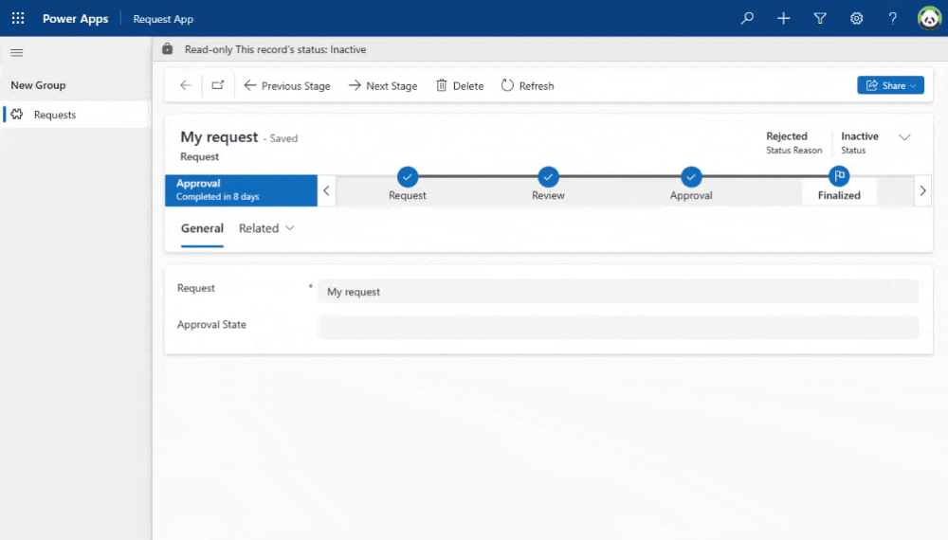The height and width of the screenshot is (540, 948).
Task: Refresh the record
Action: pyautogui.click(x=527, y=86)
